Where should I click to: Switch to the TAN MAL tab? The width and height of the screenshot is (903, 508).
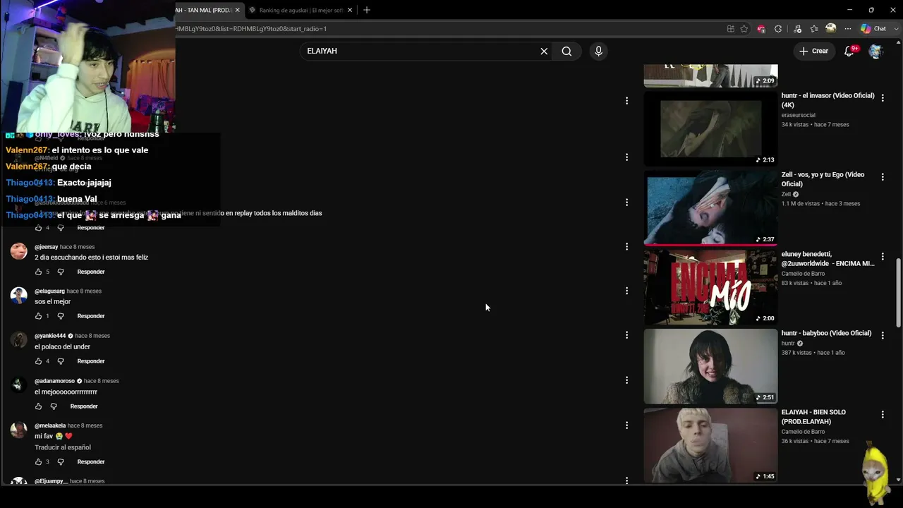(203, 10)
